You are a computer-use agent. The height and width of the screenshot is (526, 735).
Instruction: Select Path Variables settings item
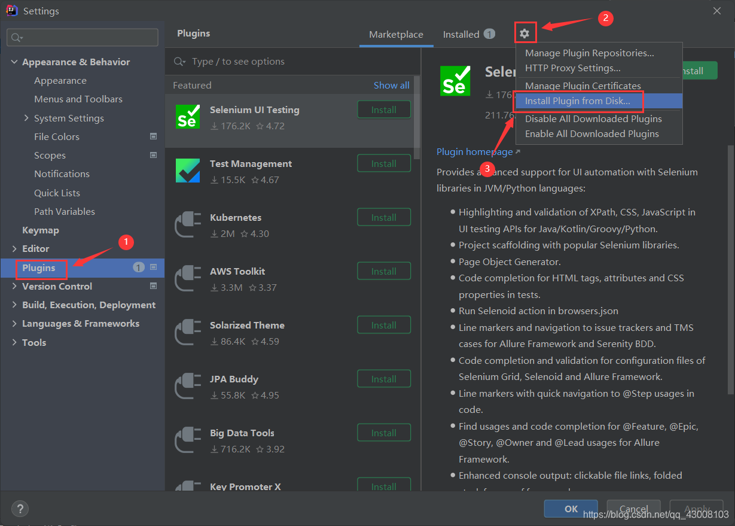(x=65, y=211)
